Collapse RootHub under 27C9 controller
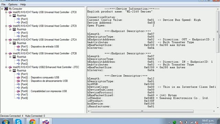 click(10, 29)
